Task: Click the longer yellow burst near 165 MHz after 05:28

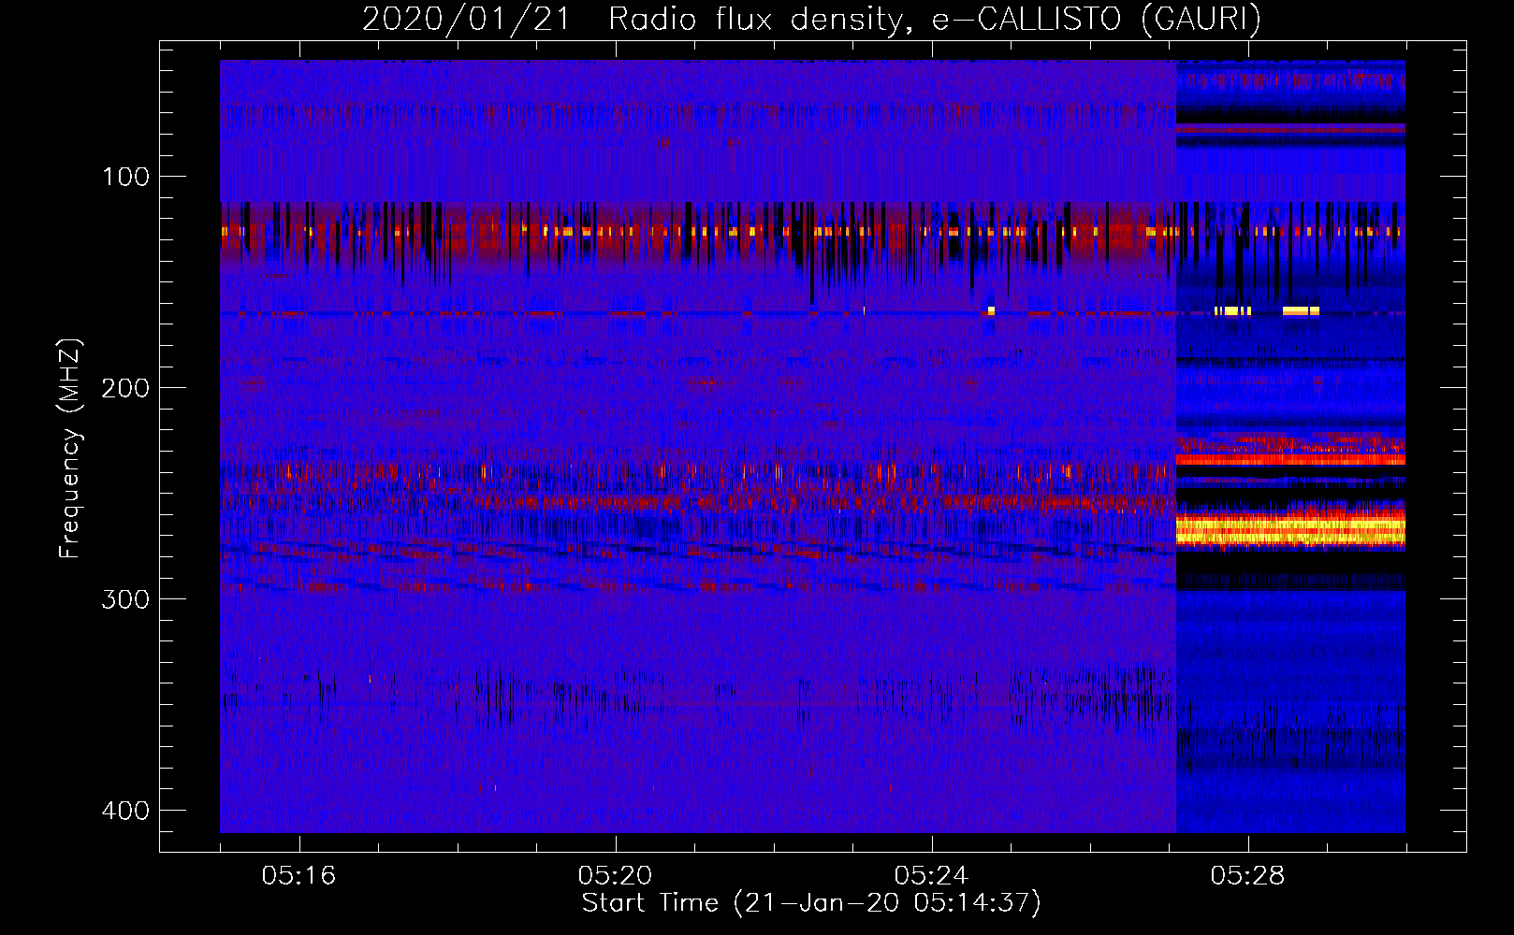Action: coord(1301,311)
